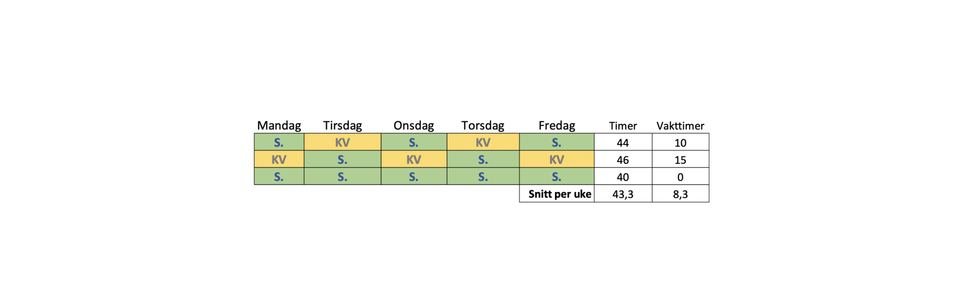Click the yellow KV cell under Mandag
The width and height of the screenshot is (962, 288).
pyautogui.click(x=279, y=160)
